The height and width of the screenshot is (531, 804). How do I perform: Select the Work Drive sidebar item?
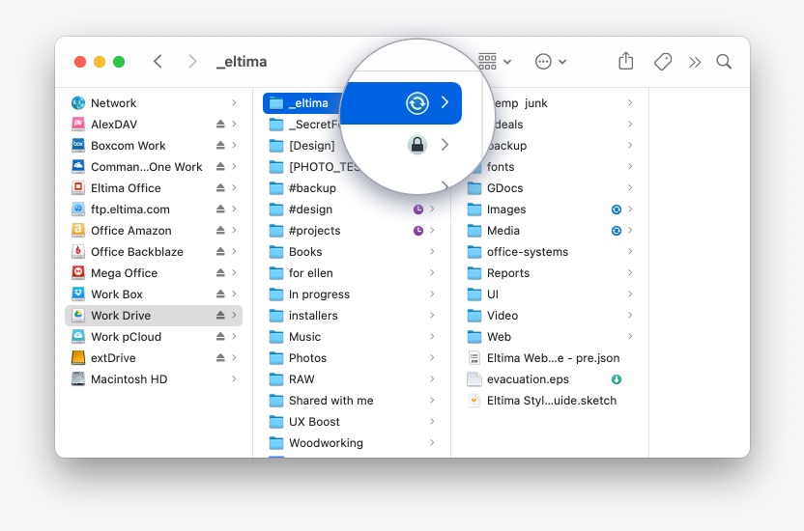[154, 316]
